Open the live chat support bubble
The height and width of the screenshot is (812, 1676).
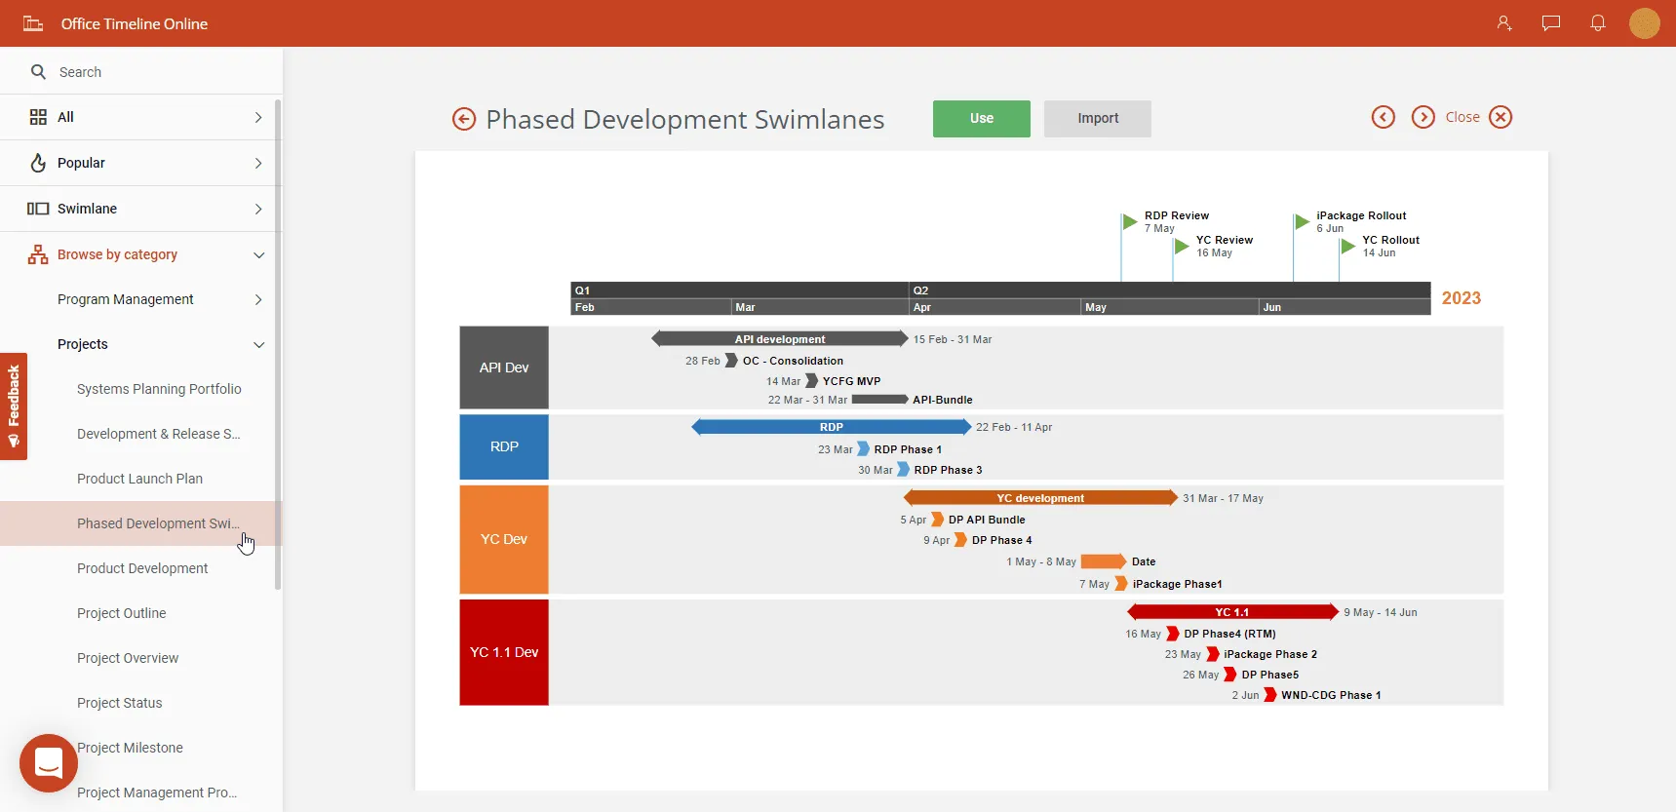pos(49,762)
